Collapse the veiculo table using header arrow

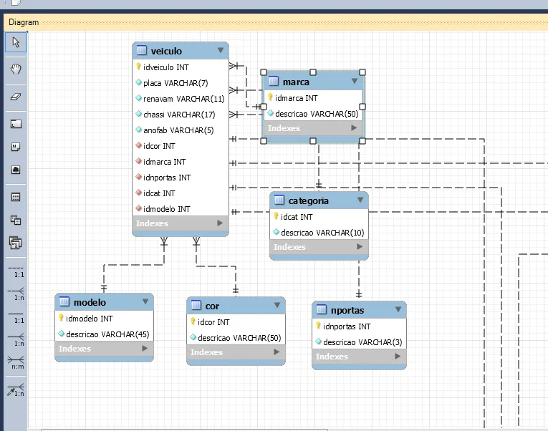[x=221, y=51]
